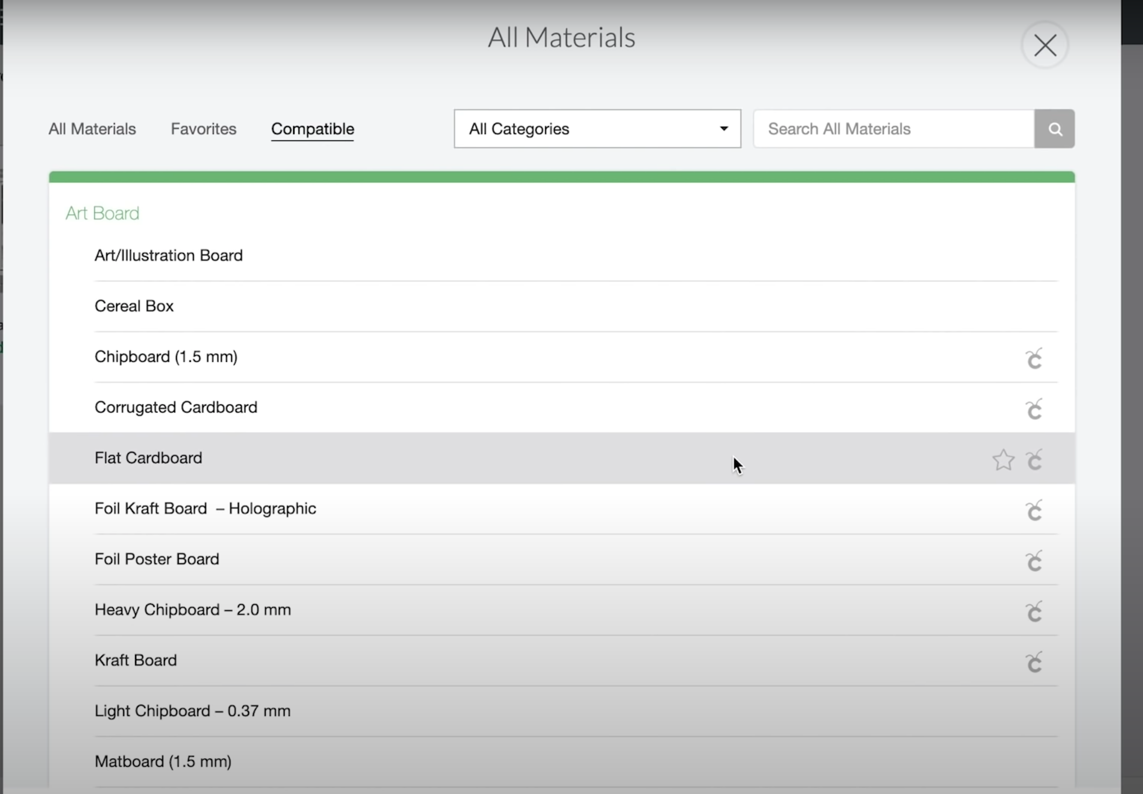Click Cricut logo icon beside Corrugated Cardboard
This screenshot has height=794, width=1143.
(1034, 409)
